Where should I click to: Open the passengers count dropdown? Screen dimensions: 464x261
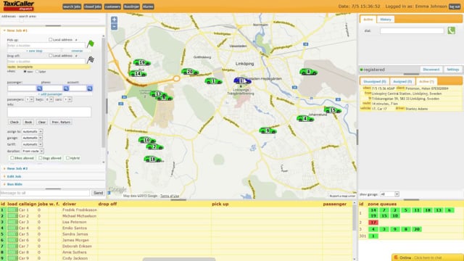click(30, 99)
